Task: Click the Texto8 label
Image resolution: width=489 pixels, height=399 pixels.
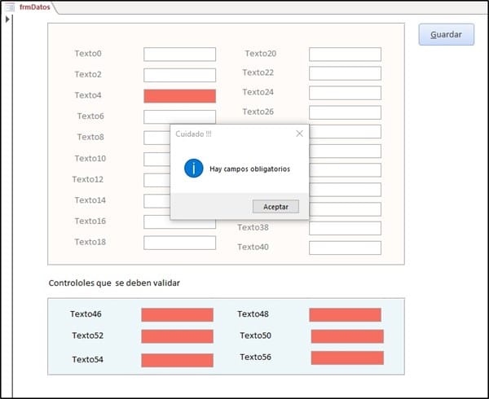Action: pyautogui.click(x=90, y=137)
